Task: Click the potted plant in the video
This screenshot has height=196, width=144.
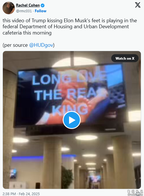Action: (67, 177)
